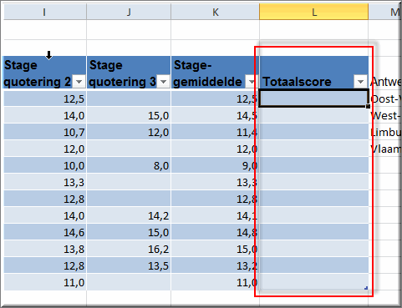Select 12,0 in Stage quotering 3 column
The image size is (402, 308).
(129, 132)
